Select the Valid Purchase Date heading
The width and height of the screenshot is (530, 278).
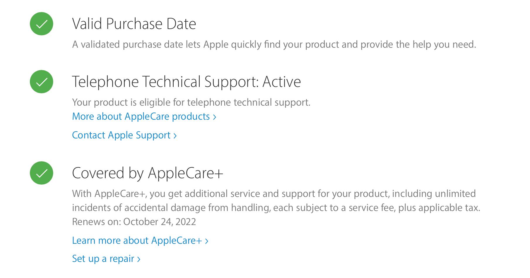[134, 24]
